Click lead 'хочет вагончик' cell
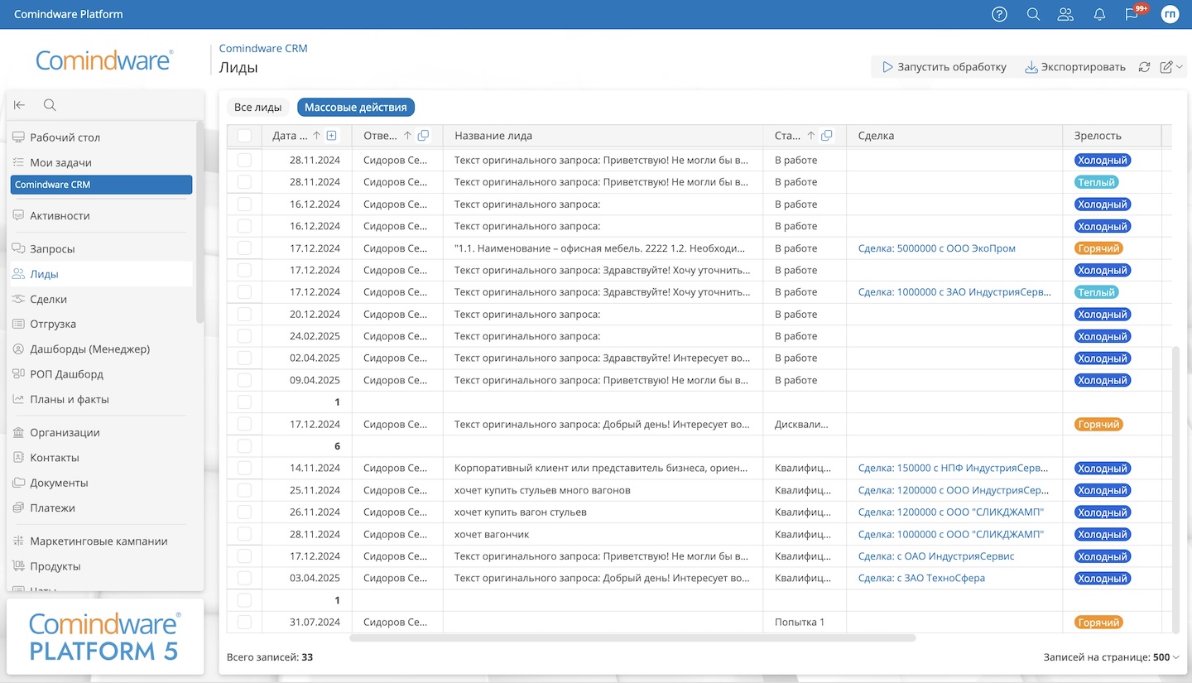Viewport: 1192px width, 683px height. pos(603,534)
